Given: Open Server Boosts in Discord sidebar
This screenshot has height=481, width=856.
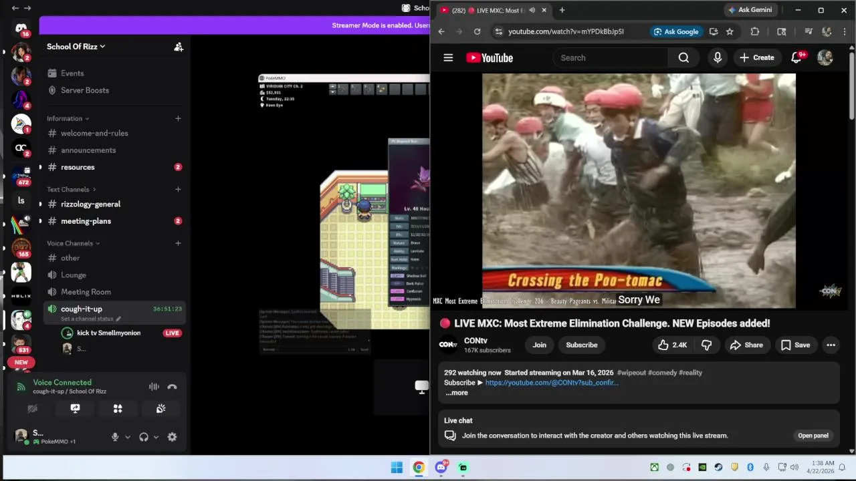Looking at the screenshot, I should 85,90.
